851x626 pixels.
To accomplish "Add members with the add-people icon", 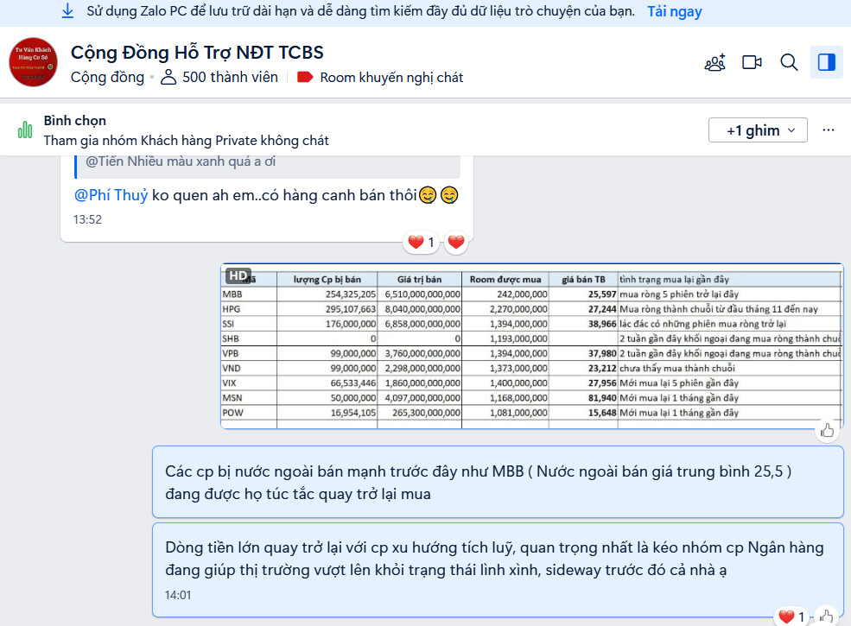I will coord(714,62).
